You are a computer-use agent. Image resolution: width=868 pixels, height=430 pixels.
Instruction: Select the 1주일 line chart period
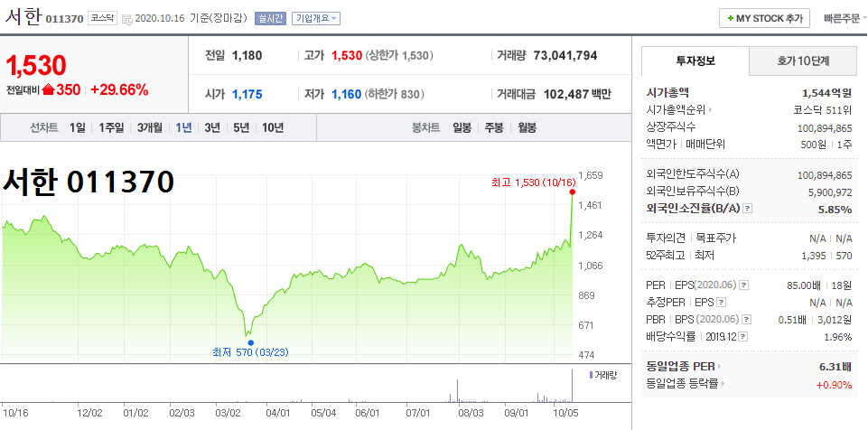[x=111, y=128]
